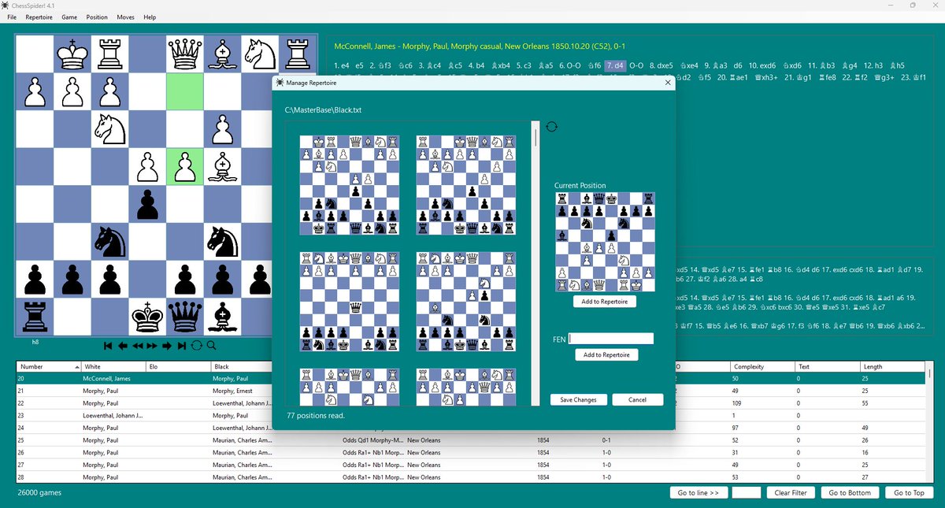Sort games by the Complexity column header
The image size is (945, 508).
coord(762,367)
